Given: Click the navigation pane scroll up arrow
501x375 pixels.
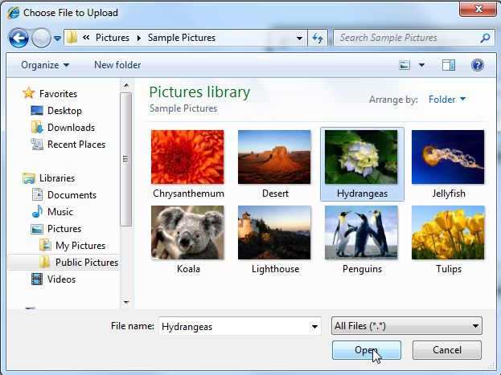Looking at the screenshot, I should pos(126,85).
